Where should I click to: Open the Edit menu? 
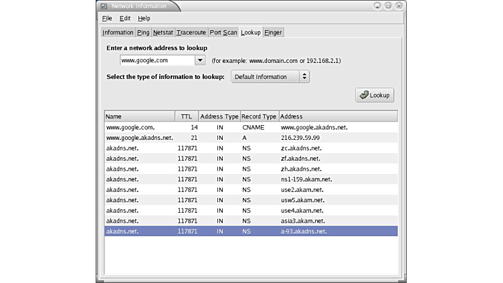[x=125, y=18]
